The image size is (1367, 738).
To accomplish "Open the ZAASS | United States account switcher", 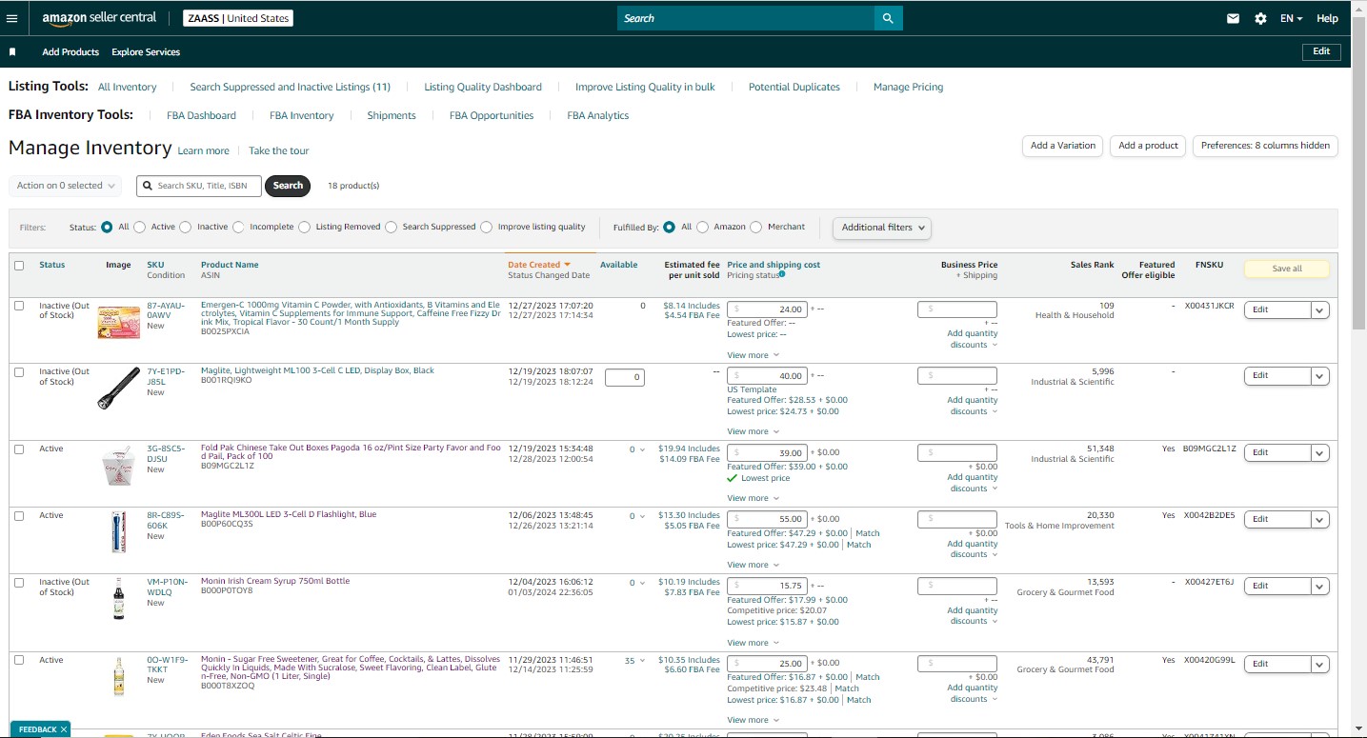I will point(238,18).
